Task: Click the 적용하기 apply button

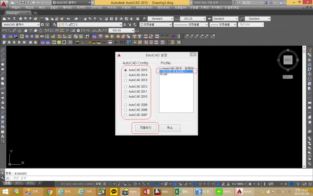Action: 145,128
